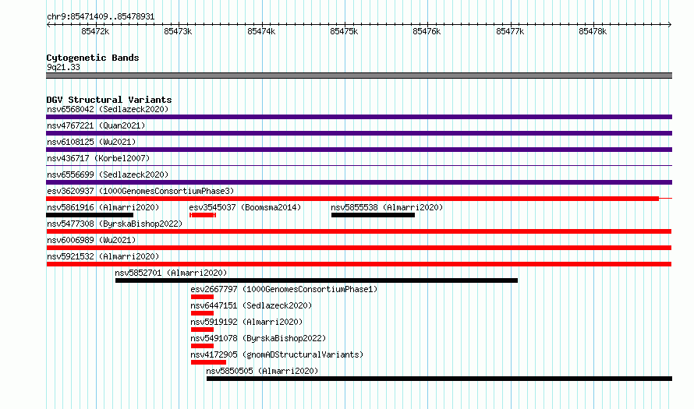
Task: Open nsv5921532 (Almarri2020) label
Action: coord(103,256)
